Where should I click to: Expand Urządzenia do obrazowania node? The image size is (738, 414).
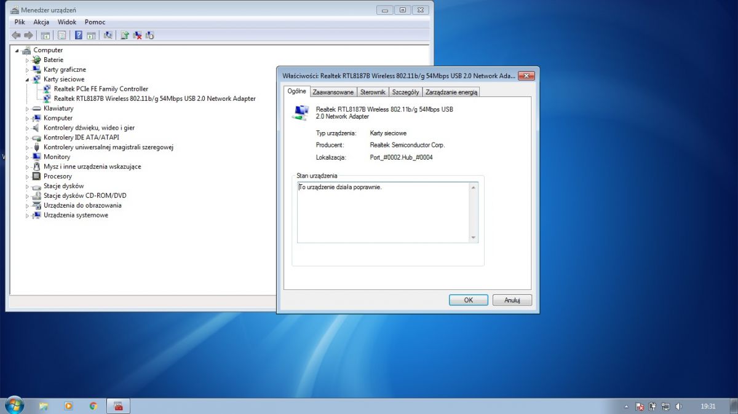point(28,206)
